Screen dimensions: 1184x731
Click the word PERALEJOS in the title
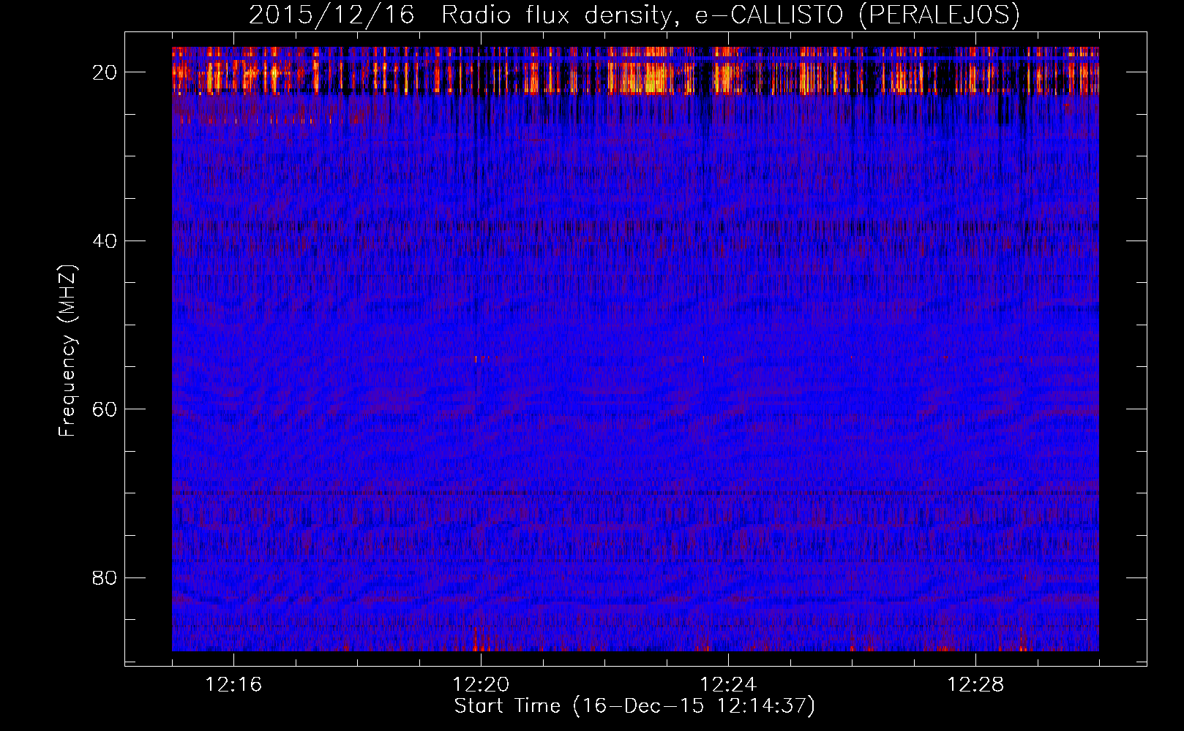click(x=939, y=15)
